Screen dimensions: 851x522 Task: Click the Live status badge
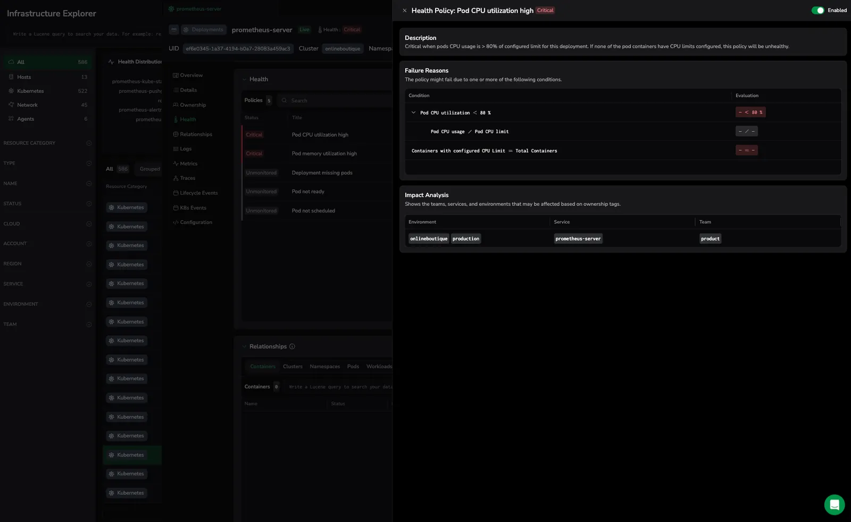pos(304,30)
